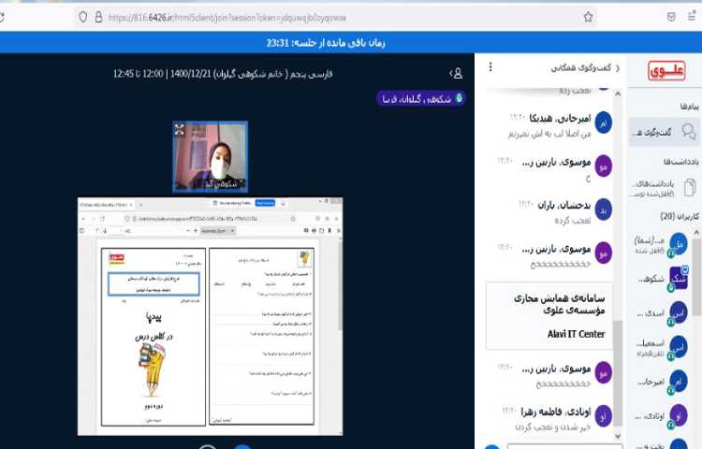Focus the browser address bar URL
702x449 pixels.
tap(227, 18)
